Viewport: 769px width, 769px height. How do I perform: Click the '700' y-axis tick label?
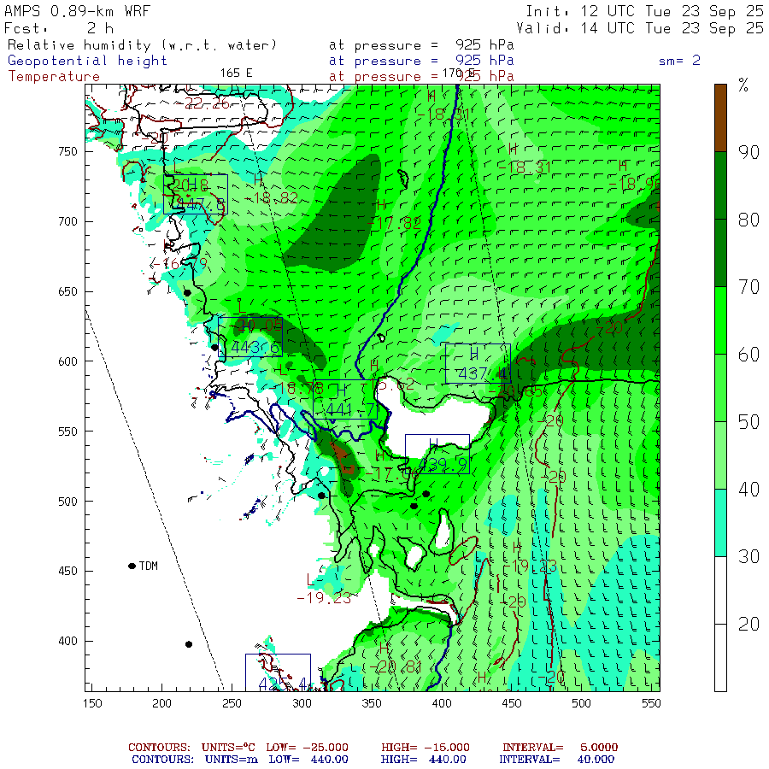coord(68,221)
